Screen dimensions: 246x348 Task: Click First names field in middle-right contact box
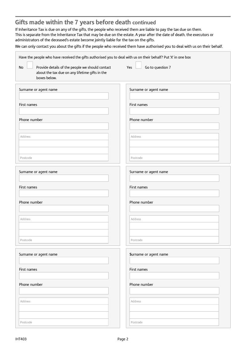[174, 193]
